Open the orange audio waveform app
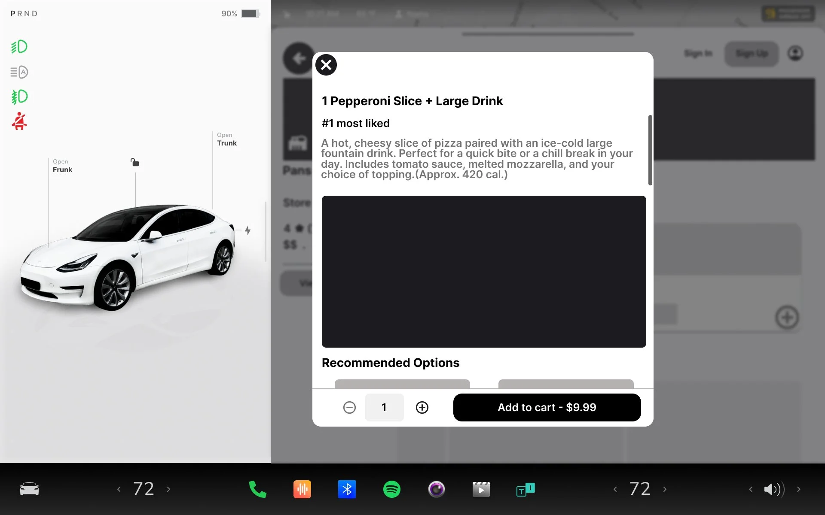 (x=302, y=489)
